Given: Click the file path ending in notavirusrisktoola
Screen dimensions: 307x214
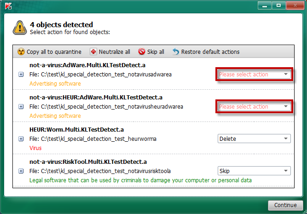Looking at the screenshot, I should (100, 171).
